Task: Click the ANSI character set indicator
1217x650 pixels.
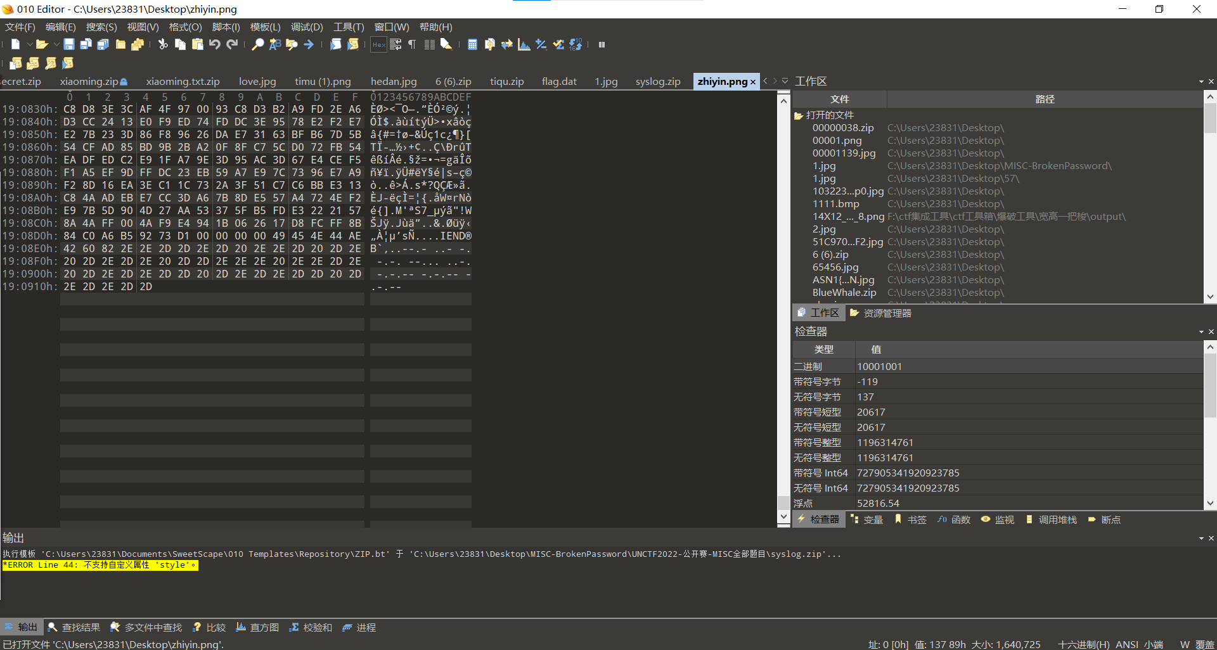Action: (x=1127, y=644)
